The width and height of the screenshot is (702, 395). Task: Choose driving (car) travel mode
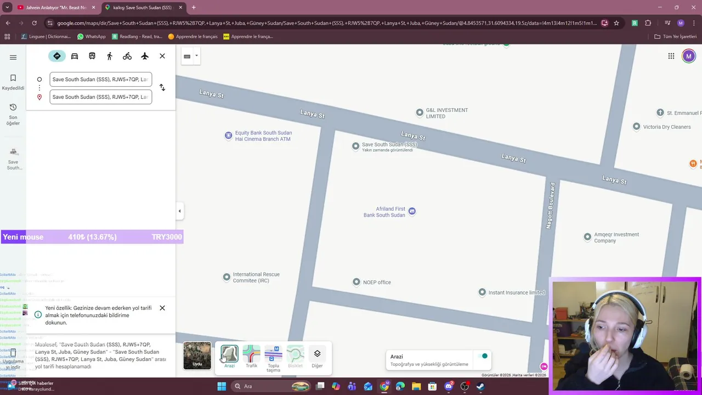pyautogui.click(x=75, y=56)
